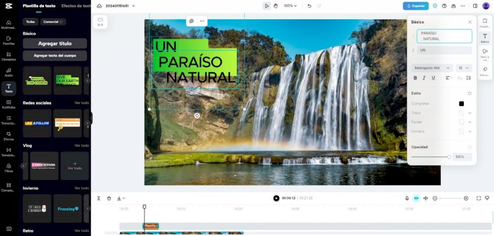494x236 pixels.
Task: Open Texto a voz panel
Action: click(485, 53)
